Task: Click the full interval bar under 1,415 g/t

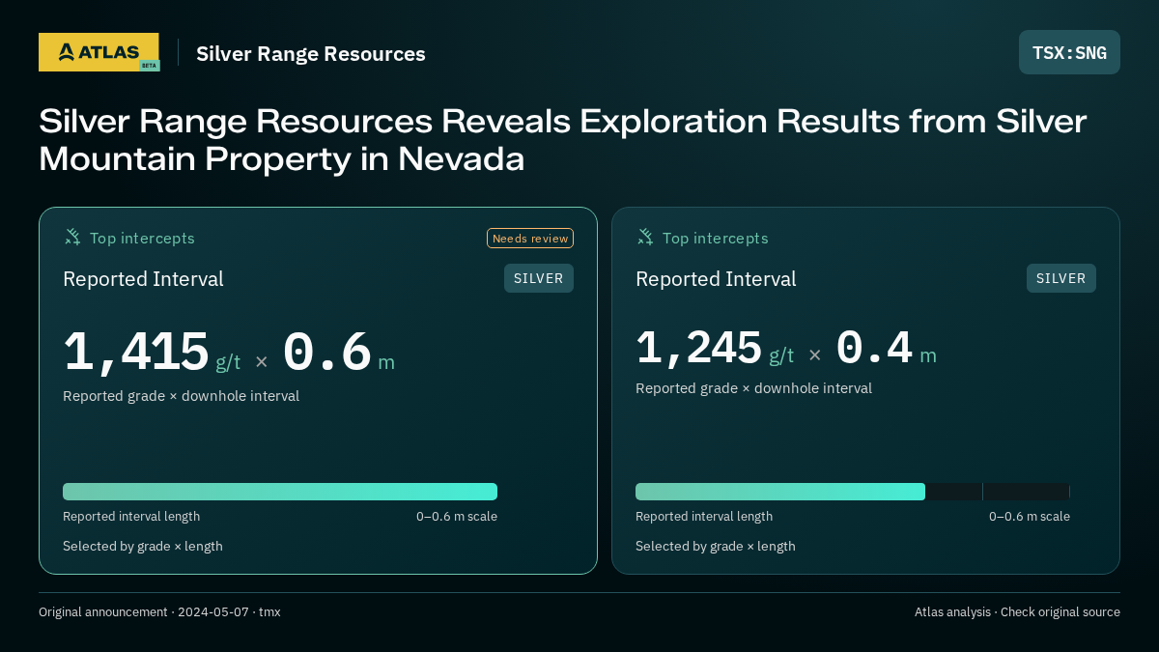Action: click(280, 492)
